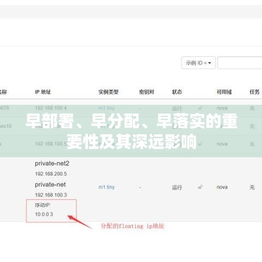Select the IP address 192.168.100.4
The height and width of the screenshot is (262, 262).
click(x=51, y=108)
